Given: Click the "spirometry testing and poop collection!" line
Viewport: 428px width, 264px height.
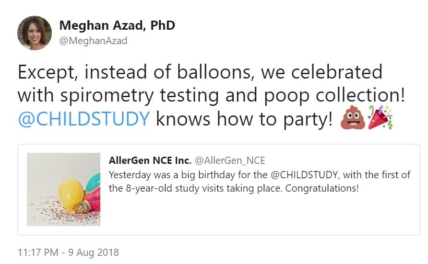Looking at the screenshot, I should 211,95.
